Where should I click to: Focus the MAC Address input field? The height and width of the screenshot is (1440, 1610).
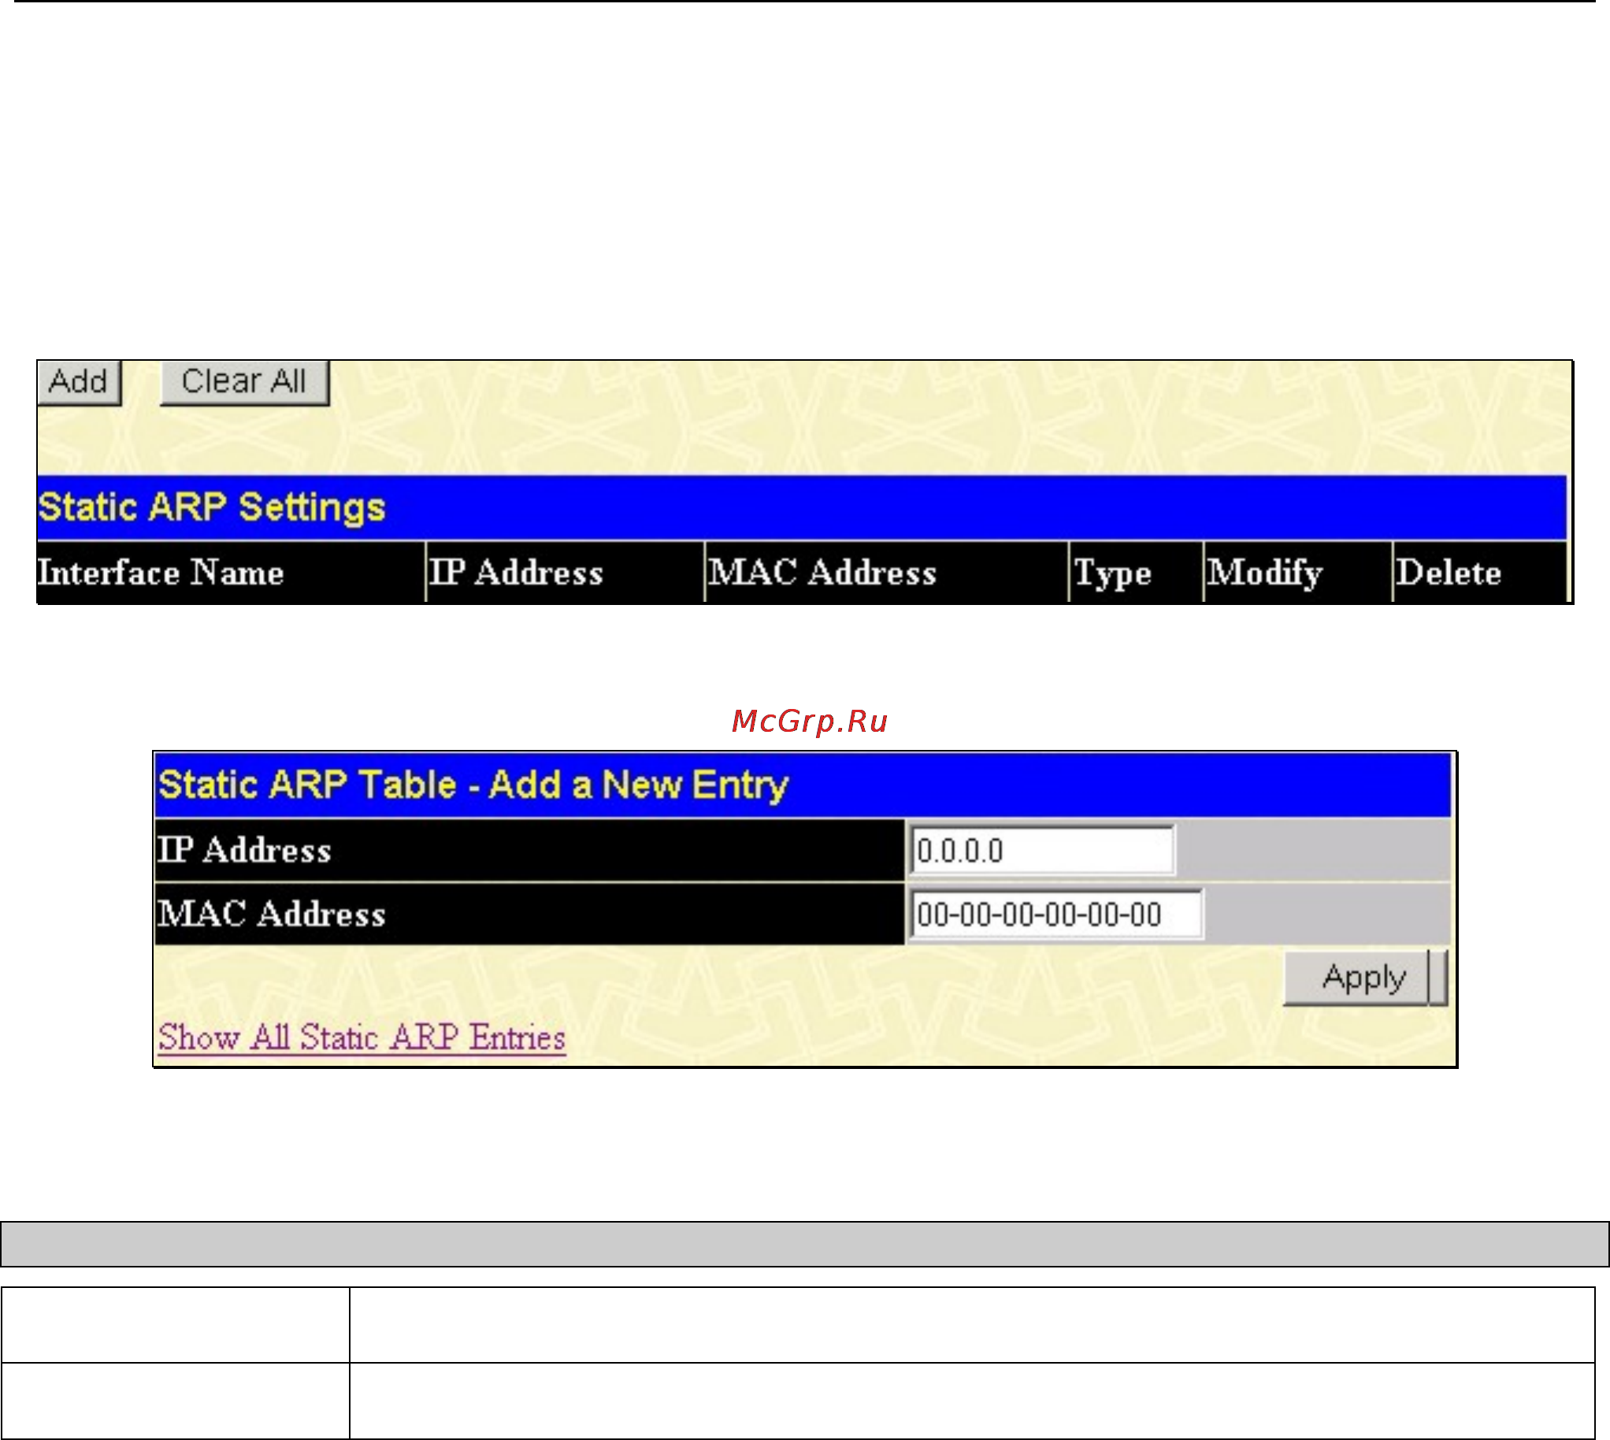point(1056,915)
